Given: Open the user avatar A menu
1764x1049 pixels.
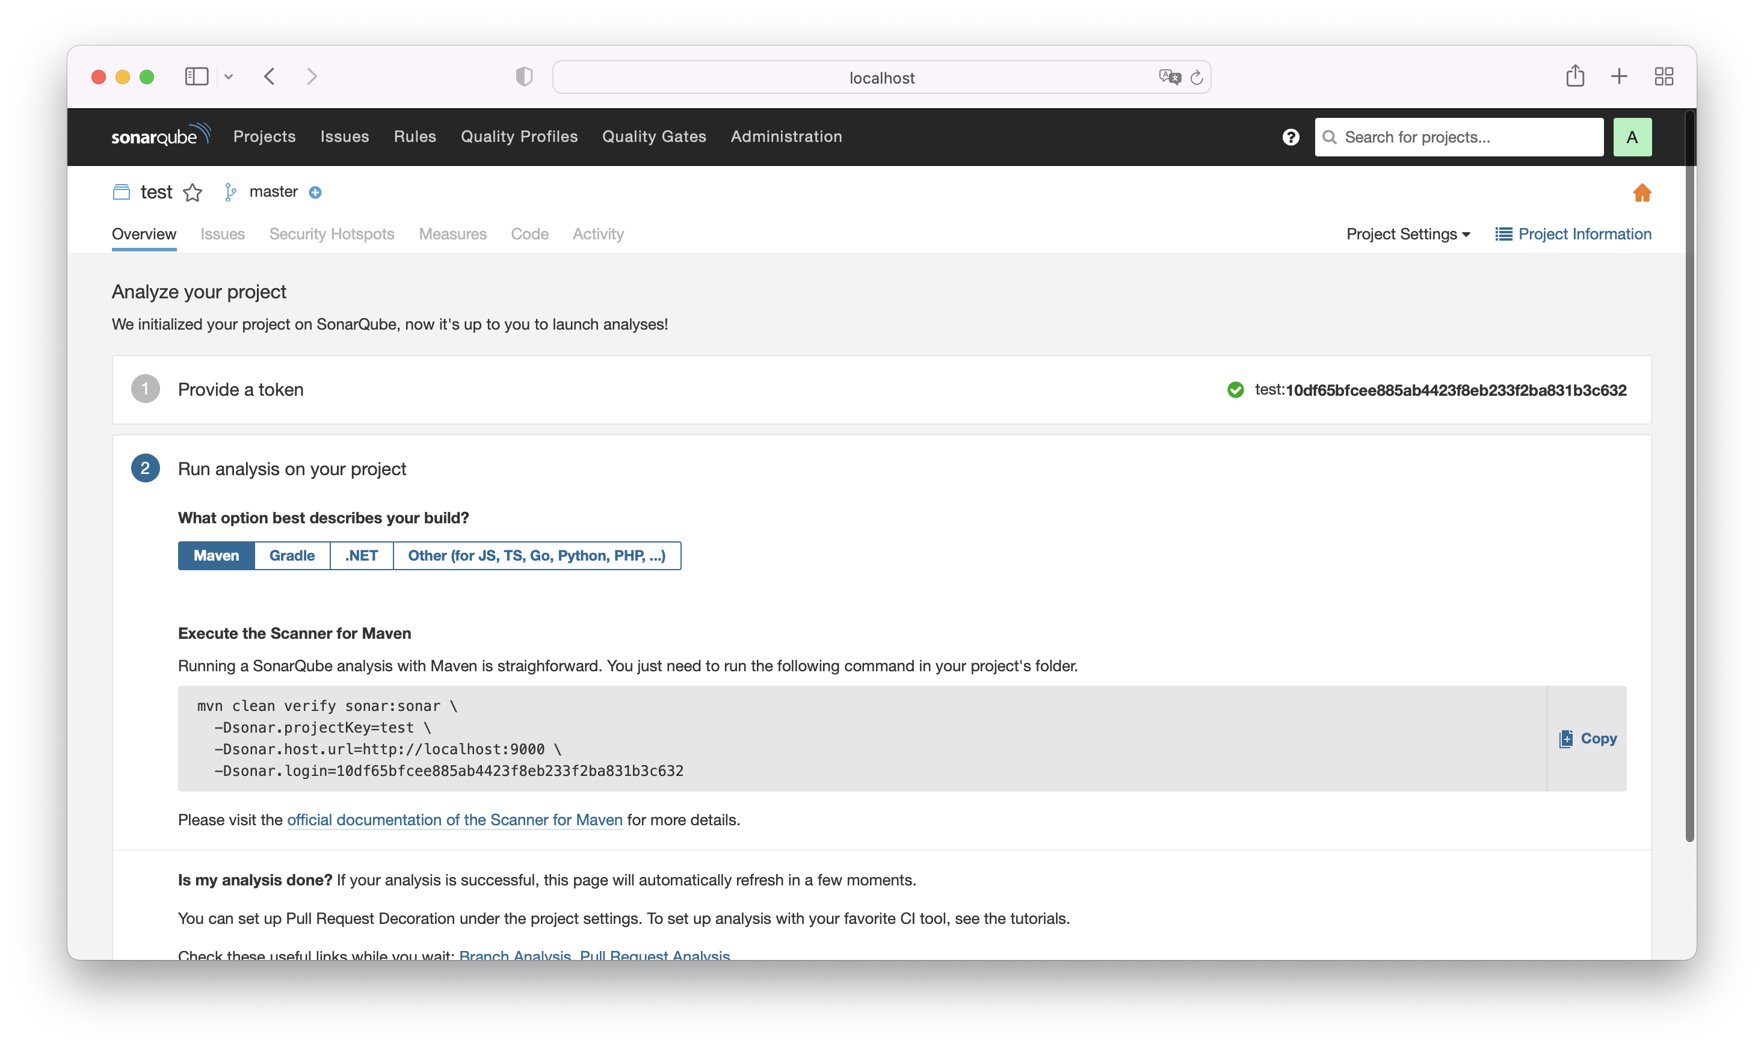Looking at the screenshot, I should coord(1632,137).
